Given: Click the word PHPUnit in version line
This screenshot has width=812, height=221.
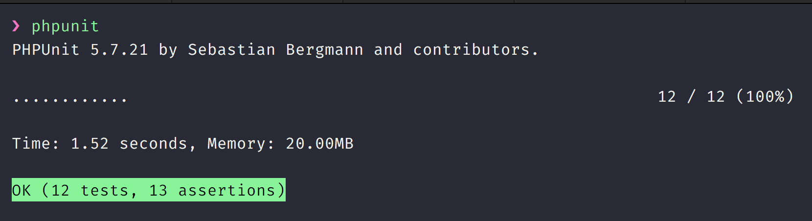Looking at the screenshot, I should [45, 49].
